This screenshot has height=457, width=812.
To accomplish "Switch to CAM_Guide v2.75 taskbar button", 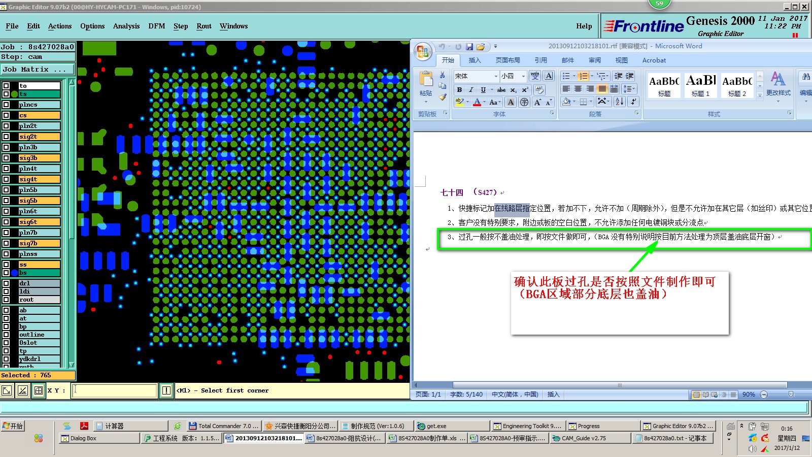I will point(590,438).
